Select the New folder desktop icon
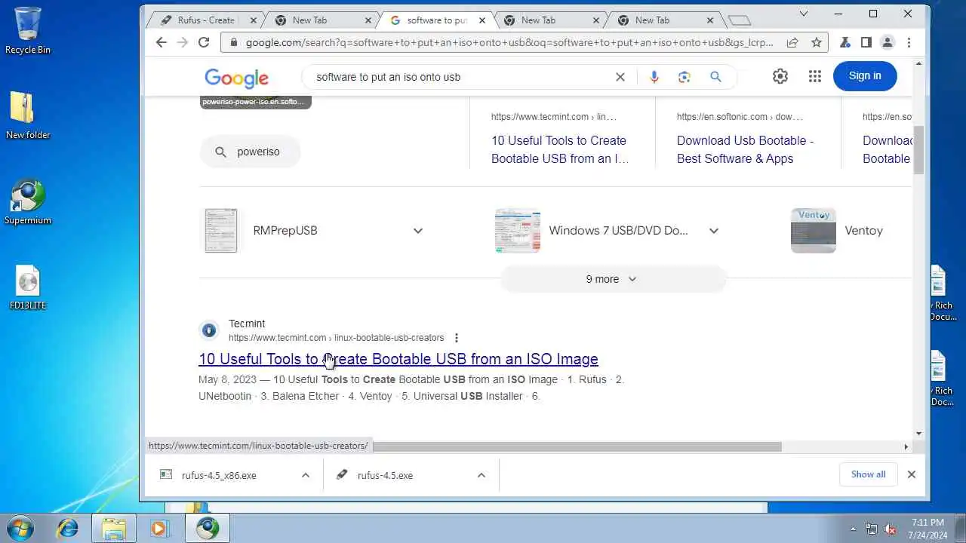Screen dimensions: 966x543 [28, 115]
